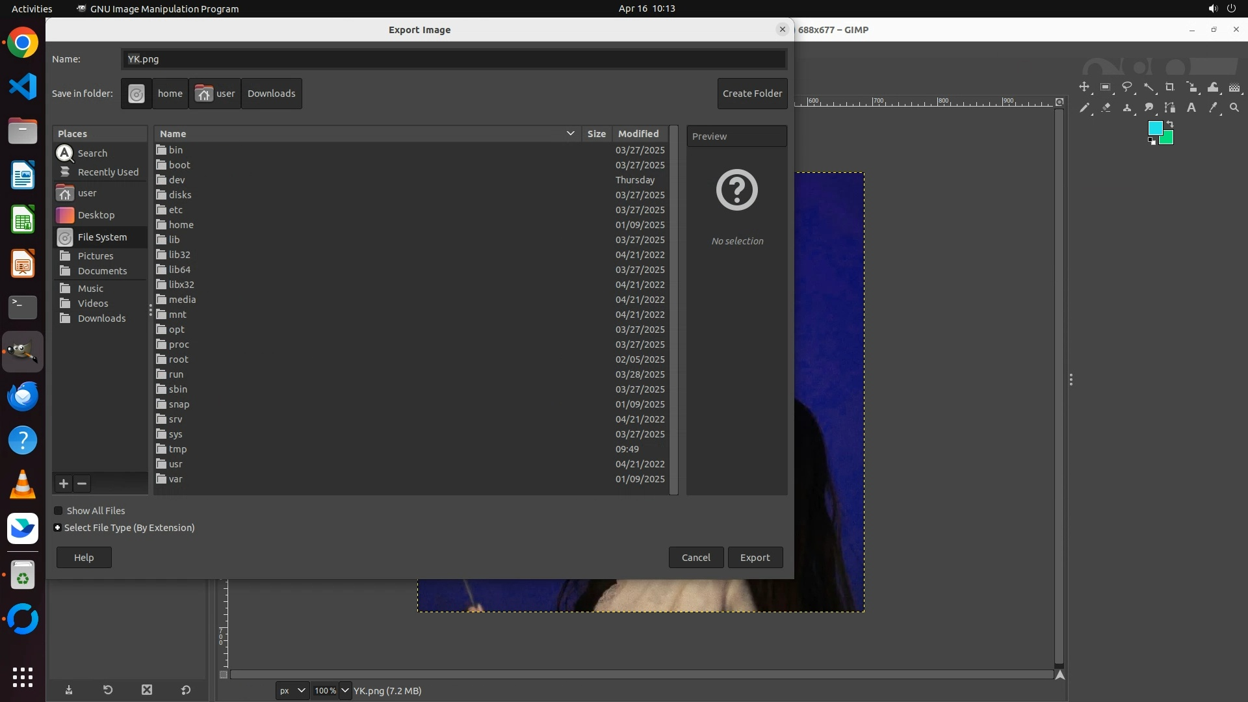Image resolution: width=1248 pixels, height=702 pixels.
Task: Pick the Eraser tool in the toolbox
Action: pos(1106,108)
